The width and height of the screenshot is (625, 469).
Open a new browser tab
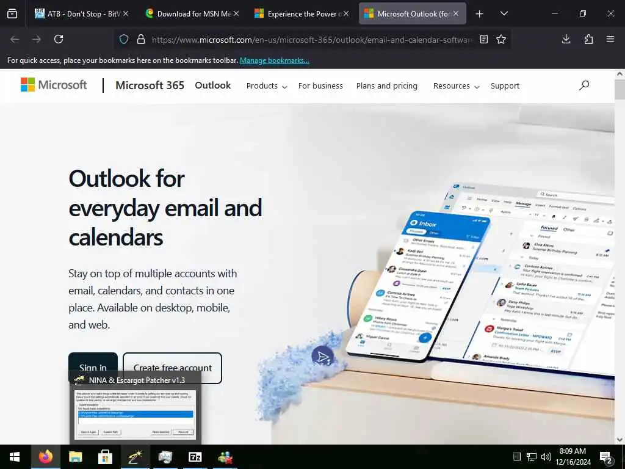pyautogui.click(x=480, y=14)
